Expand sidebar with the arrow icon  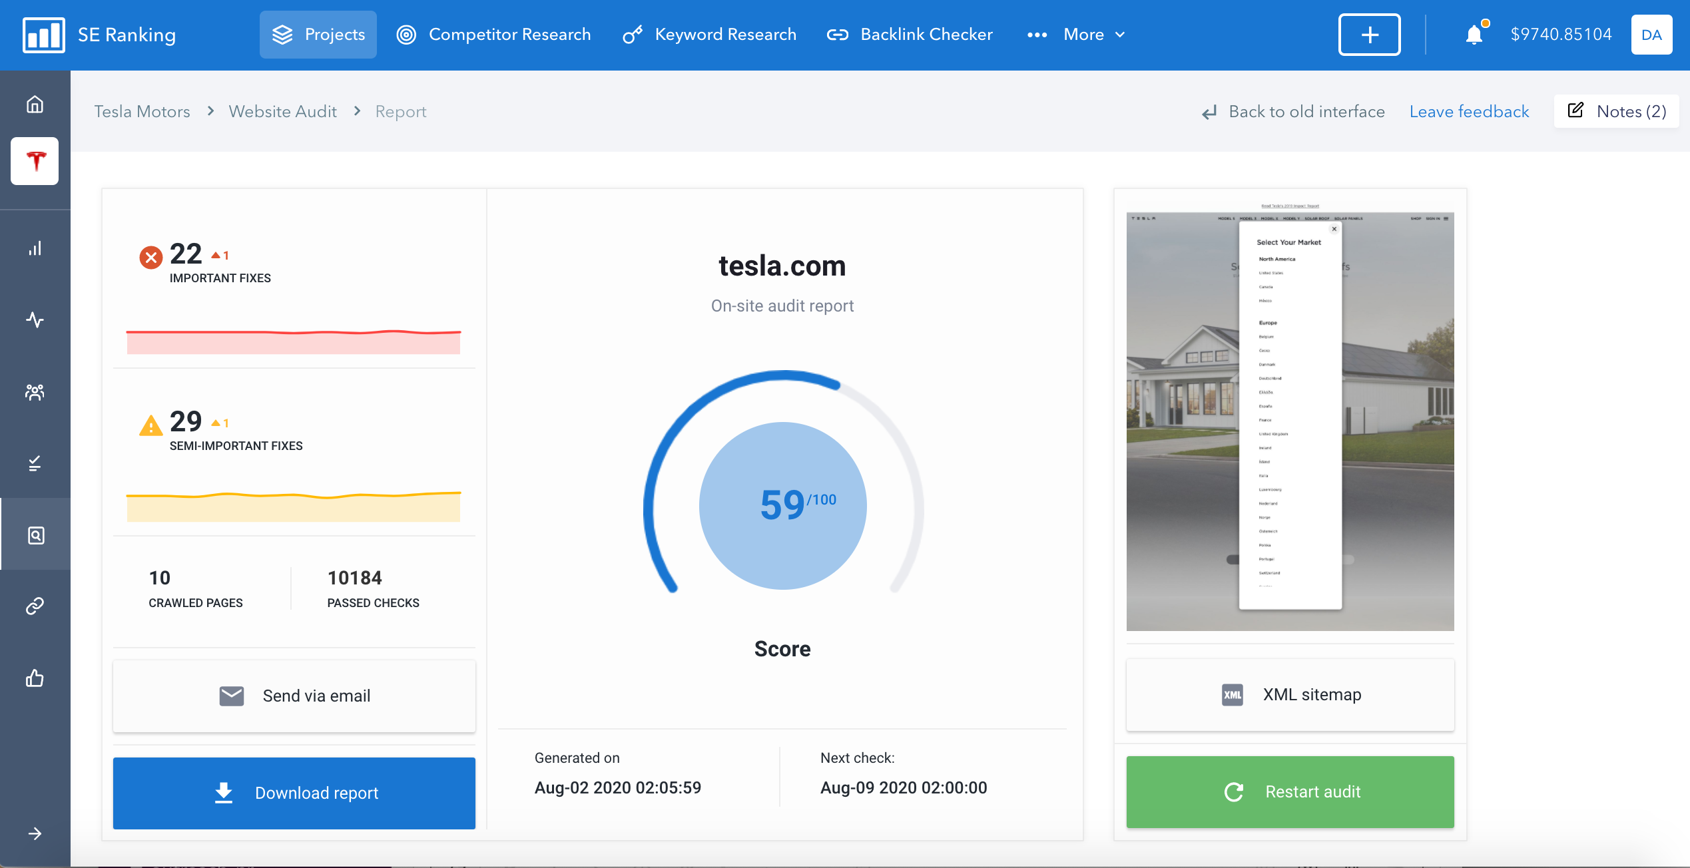[35, 833]
